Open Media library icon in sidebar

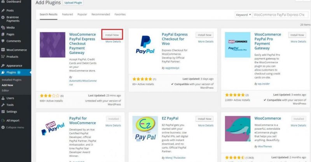pos(3,28)
